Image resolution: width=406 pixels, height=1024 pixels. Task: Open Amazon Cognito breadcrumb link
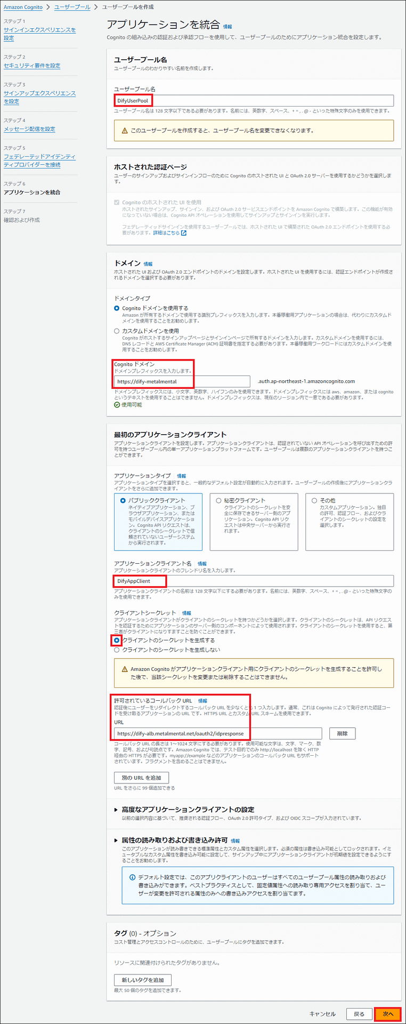coord(23,7)
